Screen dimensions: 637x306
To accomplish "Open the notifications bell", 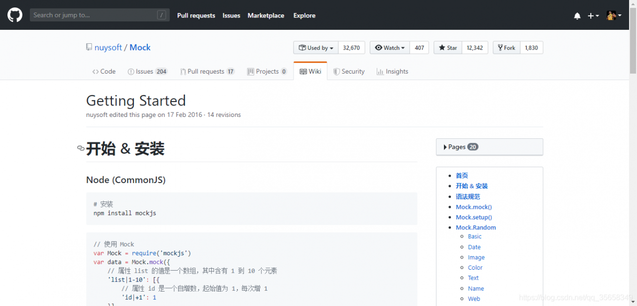I will pyautogui.click(x=577, y=16).
